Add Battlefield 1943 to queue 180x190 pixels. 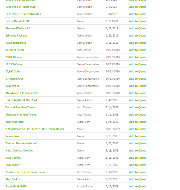138,187
